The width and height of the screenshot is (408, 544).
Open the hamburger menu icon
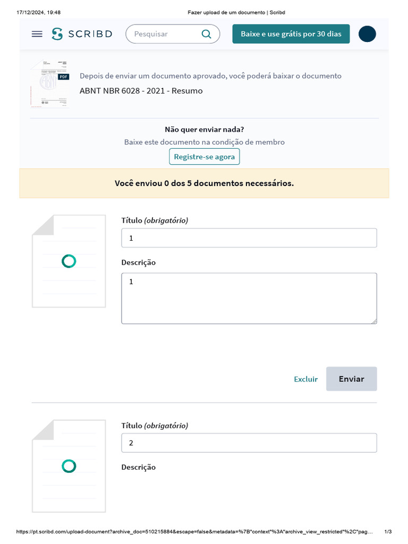coord(37,34)
